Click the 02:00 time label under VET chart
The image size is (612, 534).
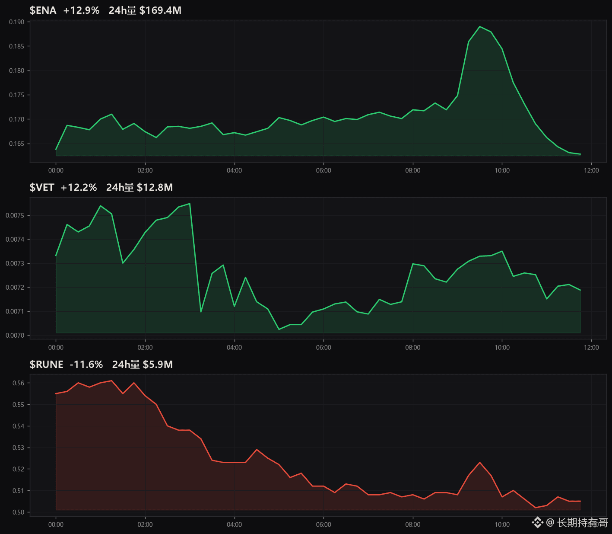[x=145, y=348]
